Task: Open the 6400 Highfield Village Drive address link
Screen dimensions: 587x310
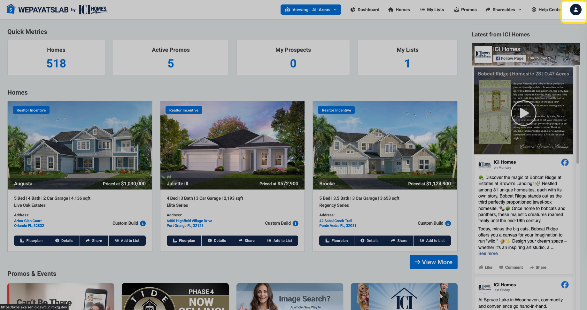Action: [189, 223]
